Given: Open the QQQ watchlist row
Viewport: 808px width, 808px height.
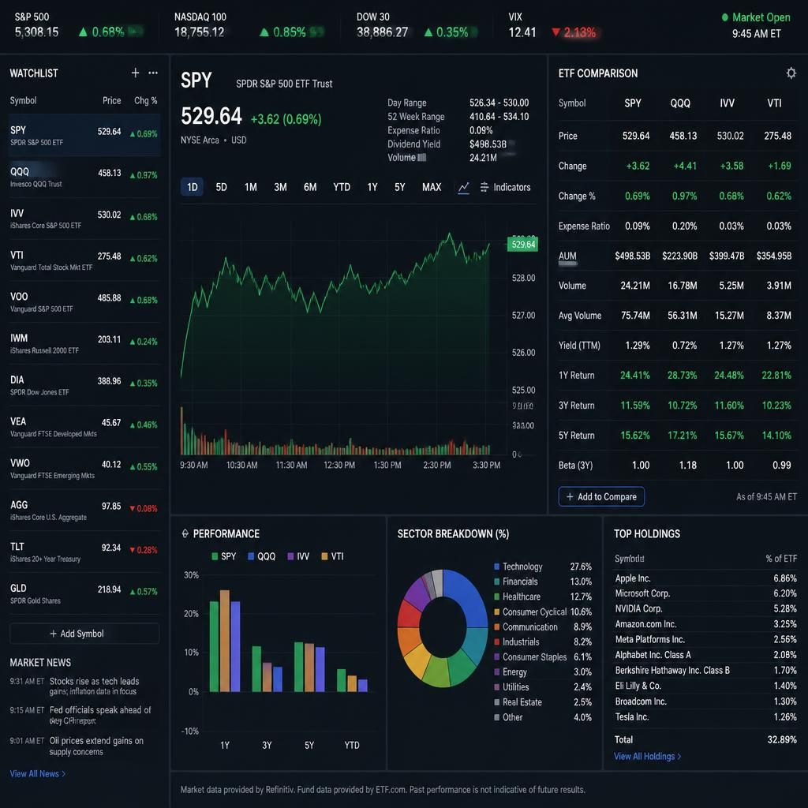Looking at the screenshot, I should pyautogui.click(x=84, y=178).
